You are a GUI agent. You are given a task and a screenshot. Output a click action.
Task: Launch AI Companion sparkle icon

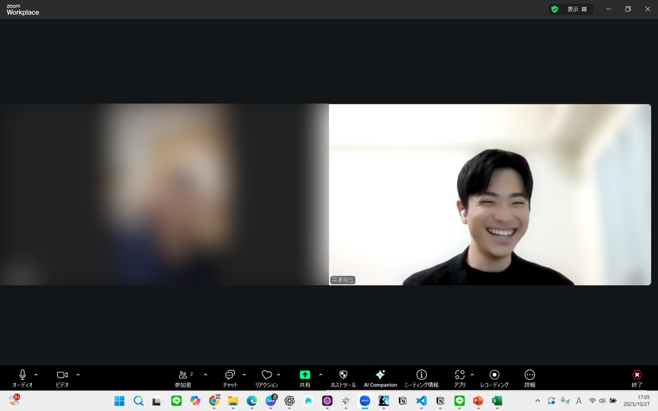click(x=380, y=374)
